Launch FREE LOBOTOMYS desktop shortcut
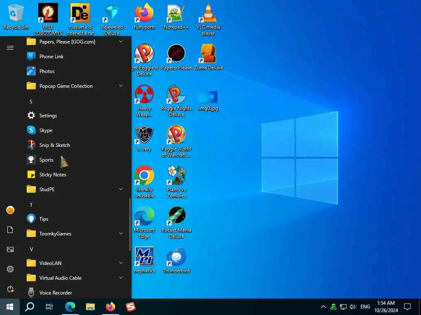Screen dimensions: 421x315 pyautogui.click(x=48, y=19)
